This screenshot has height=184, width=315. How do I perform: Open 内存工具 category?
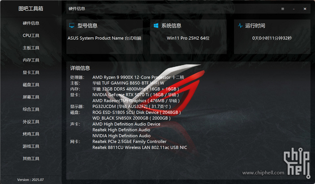[x=31, y=60]
